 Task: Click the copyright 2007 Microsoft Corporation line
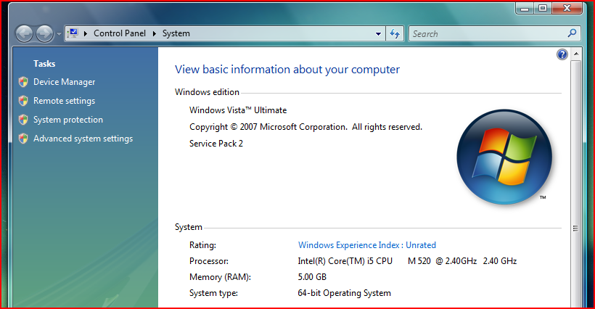tap(305, 127)
